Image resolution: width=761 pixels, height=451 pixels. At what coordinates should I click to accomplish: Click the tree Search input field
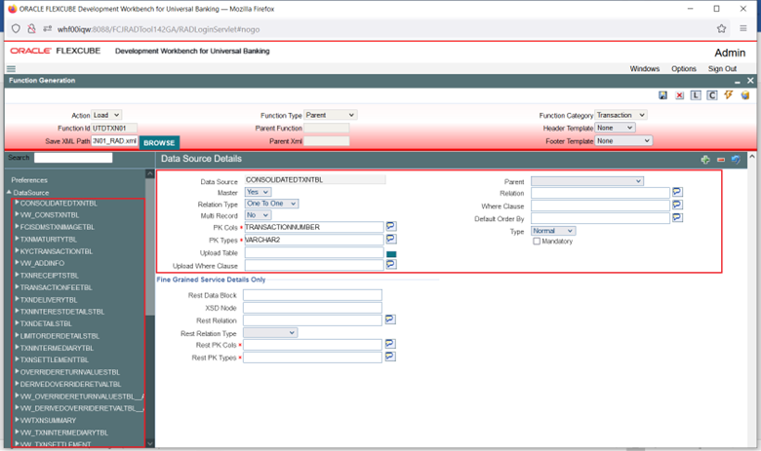click(x=73, y=158)
